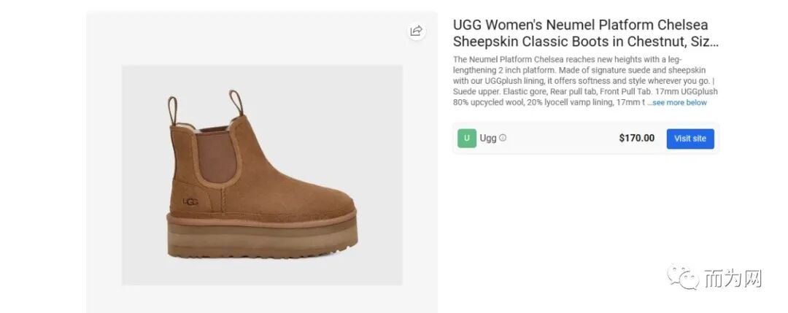Click the green U merchant logo
The image size is (788, 313).
[x=467, y=138]
